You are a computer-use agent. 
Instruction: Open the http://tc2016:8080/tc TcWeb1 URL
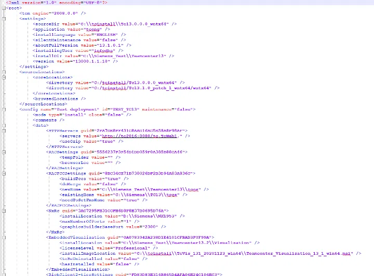139,136
